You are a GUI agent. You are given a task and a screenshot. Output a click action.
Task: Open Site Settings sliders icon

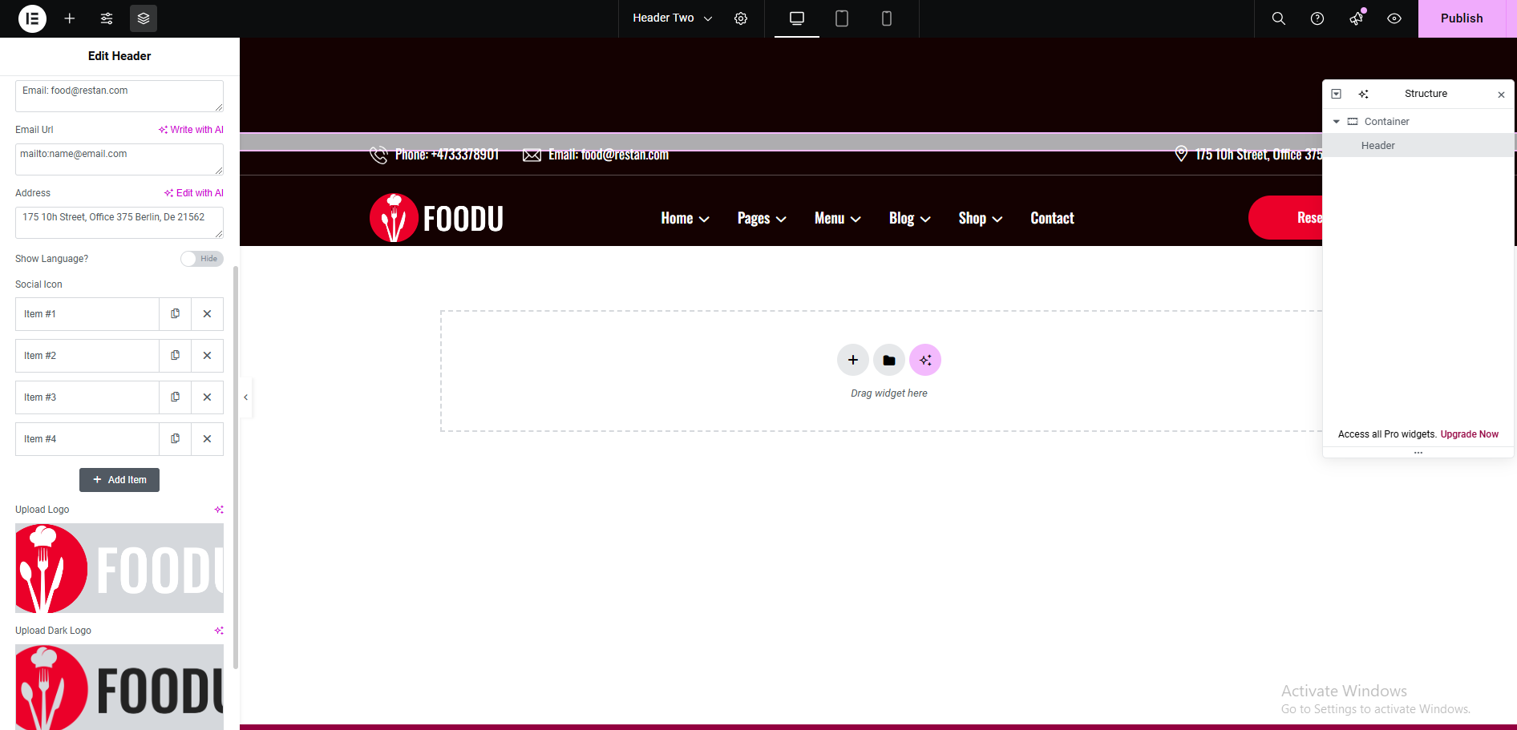pyautogui.click(x=107, y=18)
